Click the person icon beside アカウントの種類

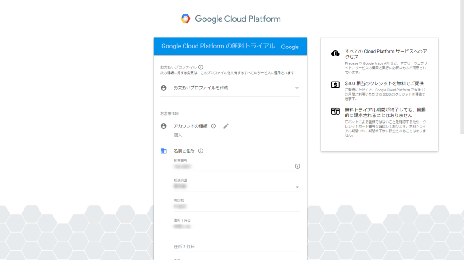[164, 126]
